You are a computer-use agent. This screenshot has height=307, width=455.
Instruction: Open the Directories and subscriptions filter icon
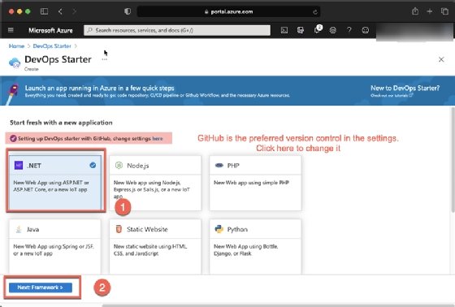click(301, 30)
